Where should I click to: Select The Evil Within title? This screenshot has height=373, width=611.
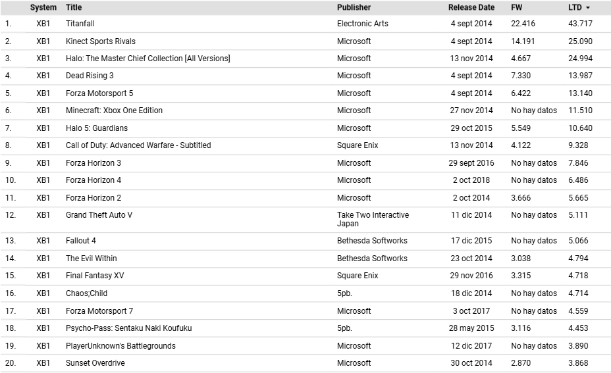point(91,259)
